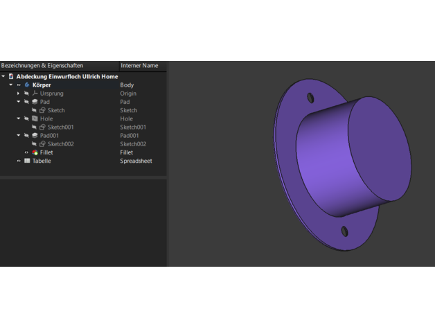Expand the Ursprung node

pos(18,94)
